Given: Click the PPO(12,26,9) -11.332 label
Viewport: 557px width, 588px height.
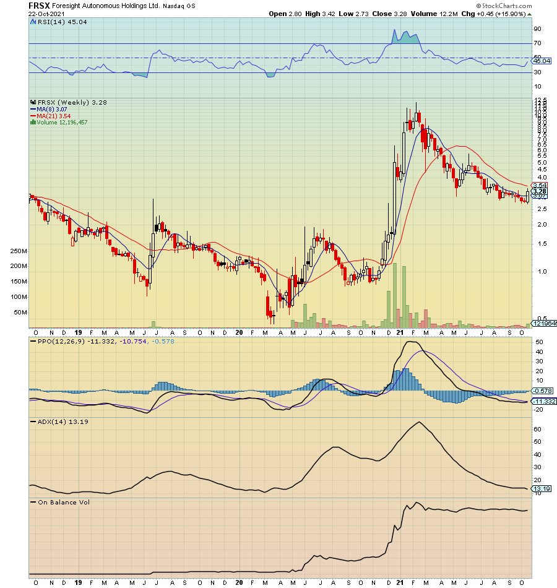Looking at the screenshot, I should click(x=77, y=342).
